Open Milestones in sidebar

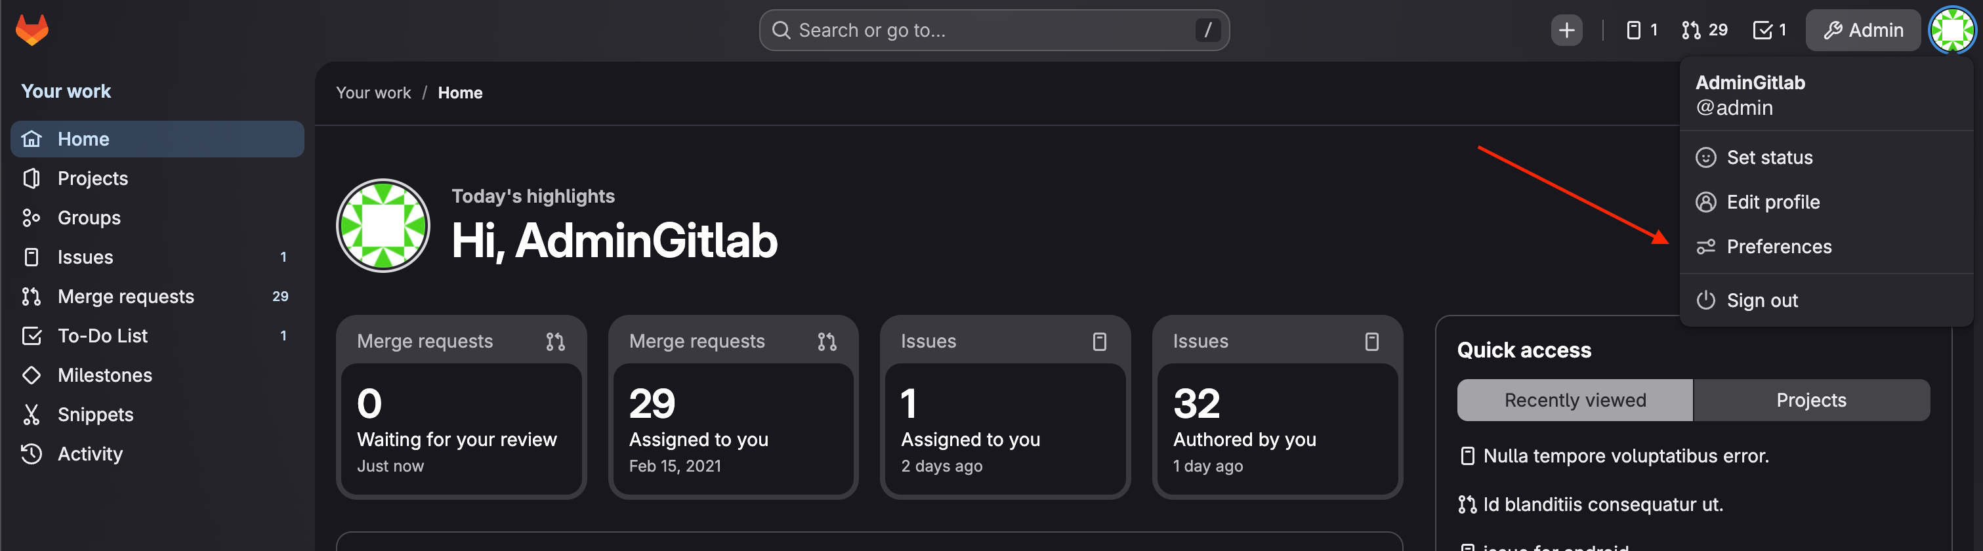157,375
